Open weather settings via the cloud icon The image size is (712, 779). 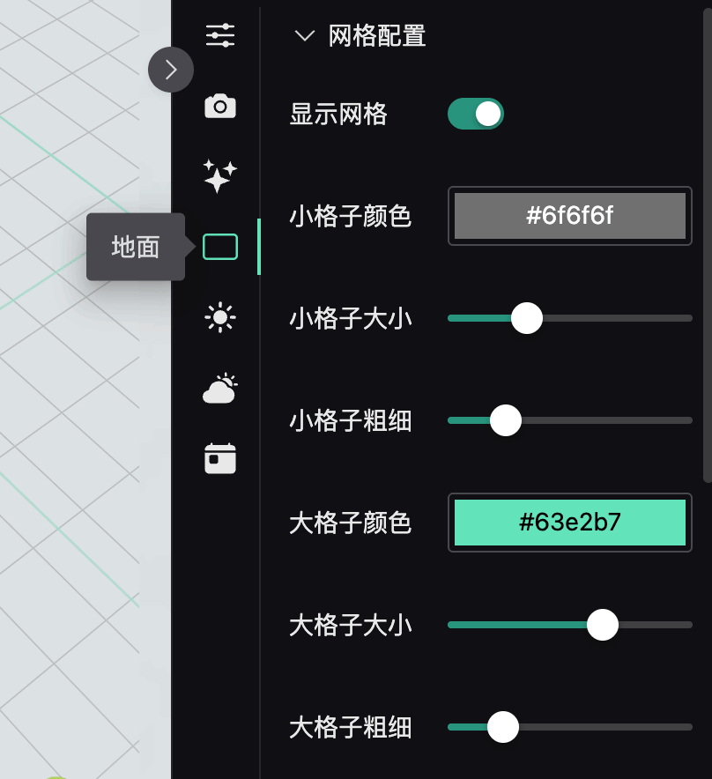pos(219,387)
